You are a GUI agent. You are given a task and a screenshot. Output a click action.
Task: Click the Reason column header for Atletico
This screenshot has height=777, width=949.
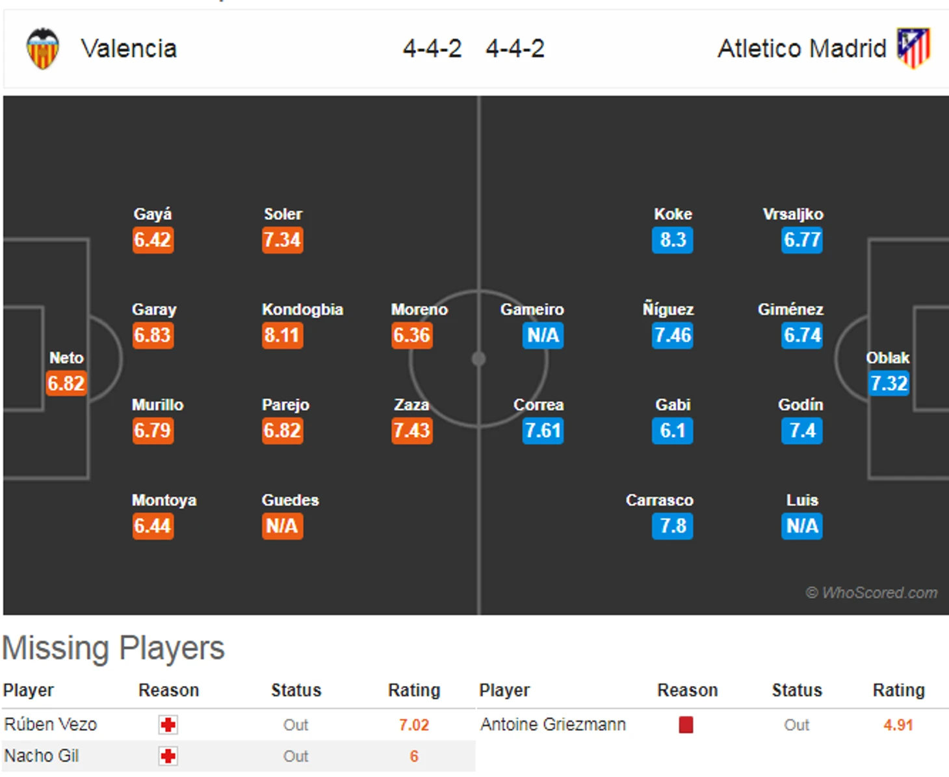(688, 690)
